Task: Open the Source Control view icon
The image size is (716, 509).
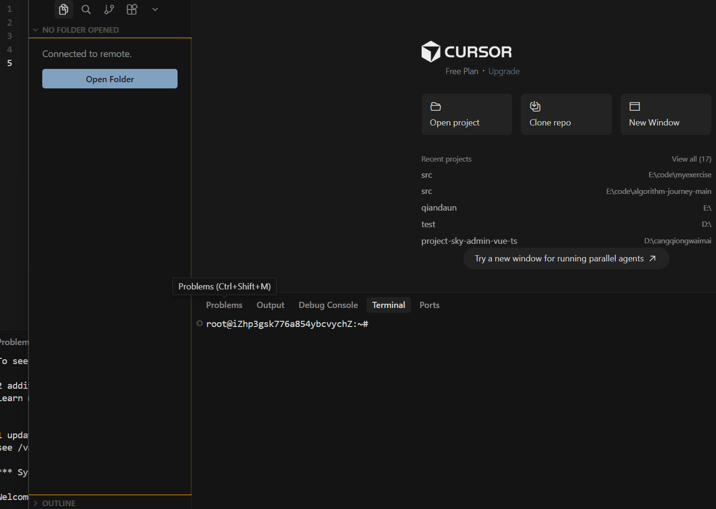Action: point(109,10)
